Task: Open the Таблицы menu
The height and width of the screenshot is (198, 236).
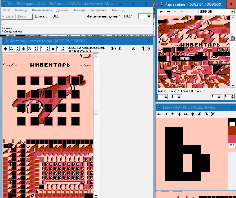Action: click(21, 10)
